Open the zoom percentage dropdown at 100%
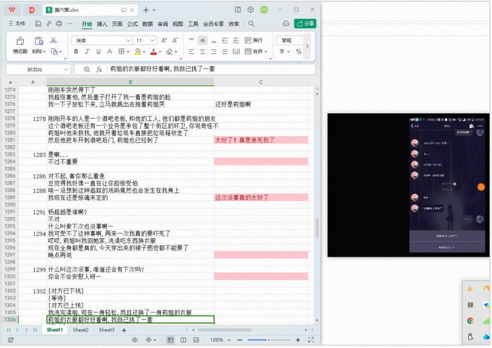The image size is (492, 348). [x=229, y=340]
